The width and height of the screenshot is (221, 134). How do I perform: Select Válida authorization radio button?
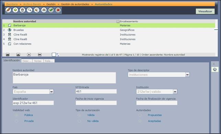[x=79, y=115]
